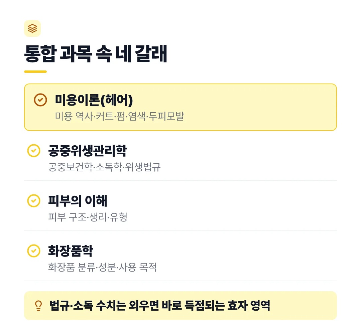Image resolution: width=361 pixels, height=323 pixels.
Task: Click the yellow underline beneath the title
Action: [x=35, y=71]
